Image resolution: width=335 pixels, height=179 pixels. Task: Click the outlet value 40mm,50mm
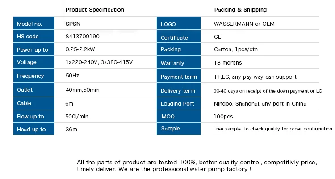pyautogui.click(x=83, y=90)
